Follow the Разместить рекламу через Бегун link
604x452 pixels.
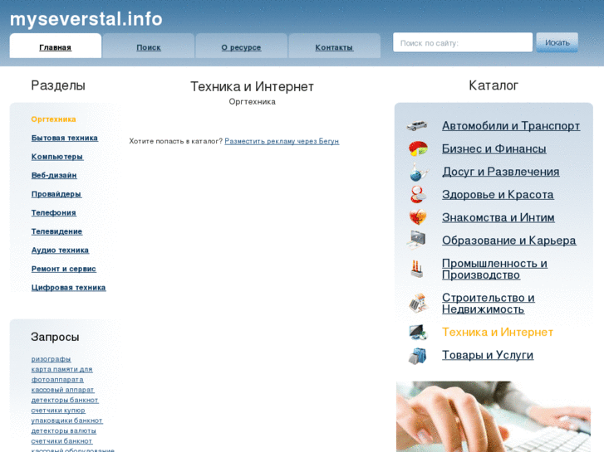click(282, 141)
